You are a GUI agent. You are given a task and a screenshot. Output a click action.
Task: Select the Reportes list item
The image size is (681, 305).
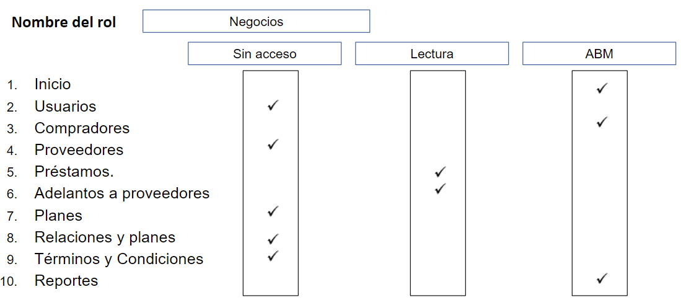pyautogui.click(x=66, y=281)
